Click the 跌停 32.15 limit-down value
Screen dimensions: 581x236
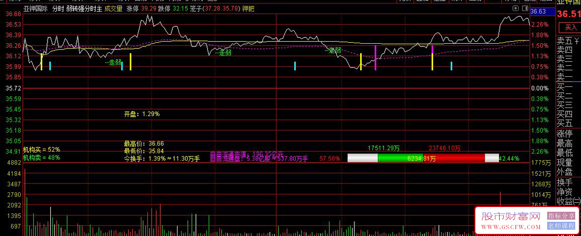[172, 9]
